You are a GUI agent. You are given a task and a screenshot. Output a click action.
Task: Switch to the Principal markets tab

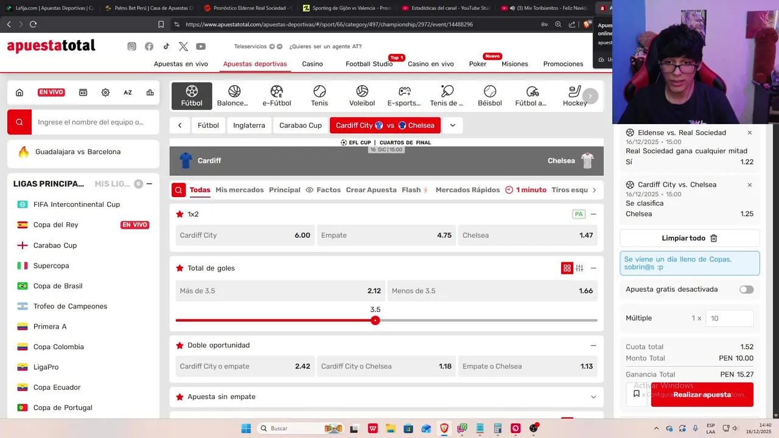pyautogui.click(x=285, y=190)
